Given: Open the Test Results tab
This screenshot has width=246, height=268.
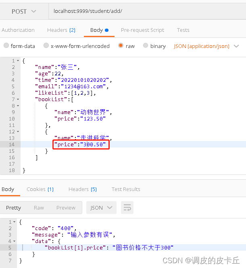Looking at the screenshot, I should click(126, 189).
